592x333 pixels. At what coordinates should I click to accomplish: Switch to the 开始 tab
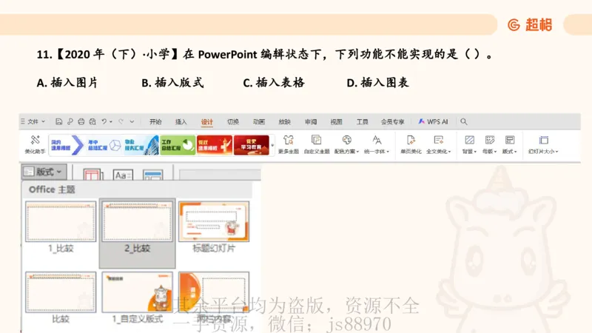click(155, 121)
